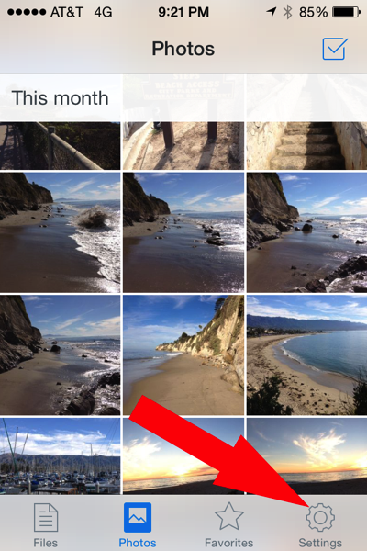Open the Settings gear icon
The width and height of the screenshot is (367, 551).
pos(320,517)
